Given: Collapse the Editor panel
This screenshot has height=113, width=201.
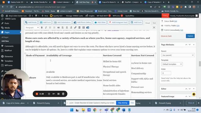Looking at the screenshot, I should tap(194, 89).
